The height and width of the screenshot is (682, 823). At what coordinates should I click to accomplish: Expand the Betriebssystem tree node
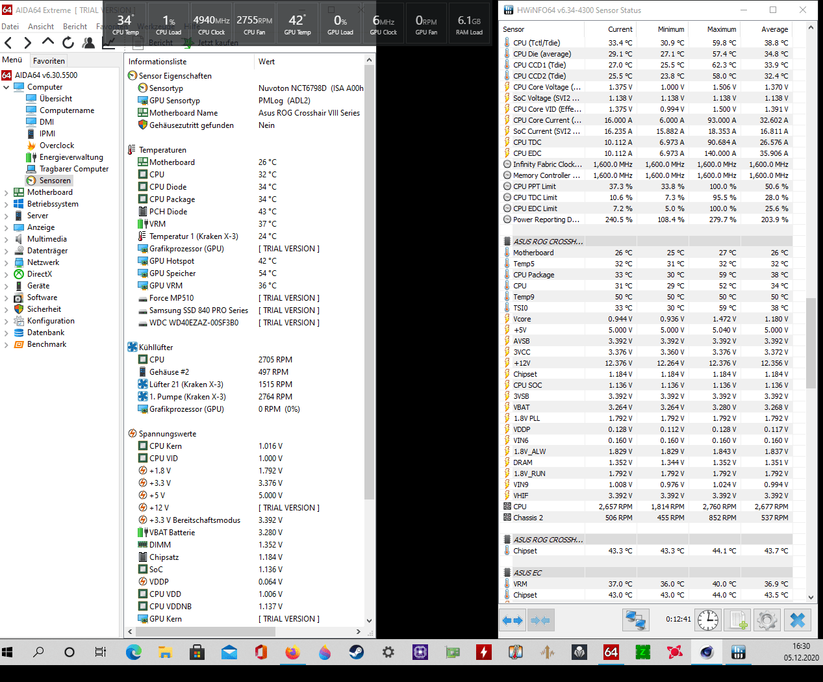tap(6, 204)
